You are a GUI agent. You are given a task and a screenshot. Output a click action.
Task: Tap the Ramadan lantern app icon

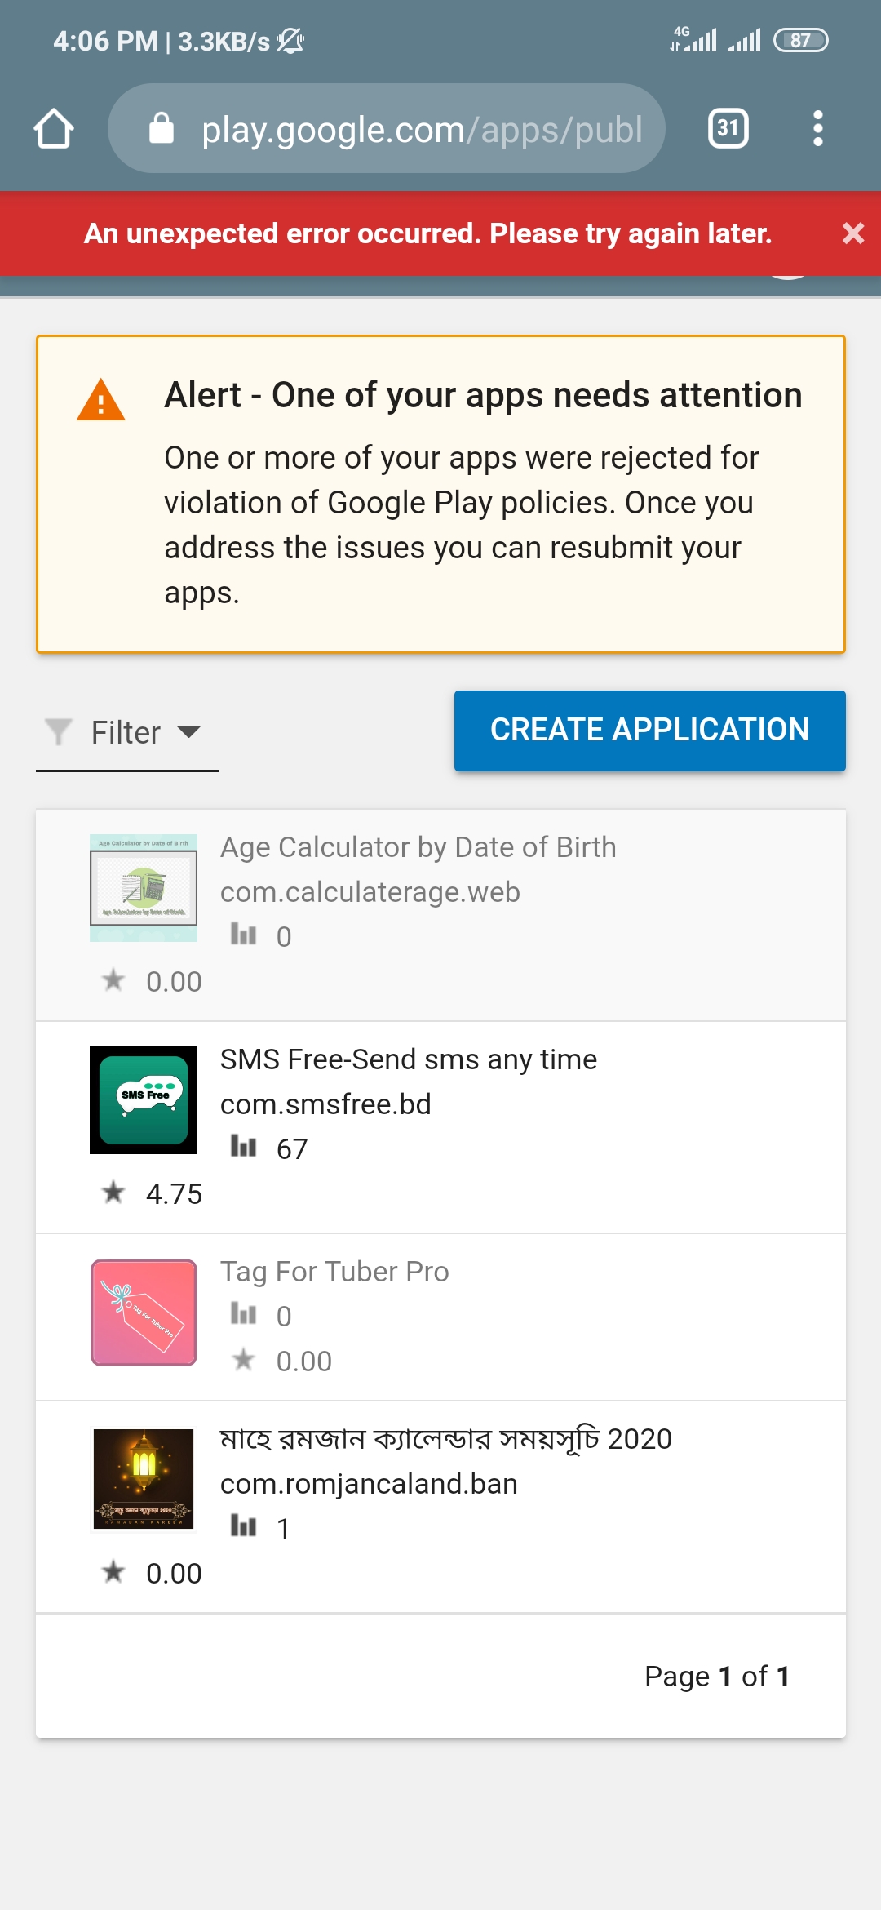pos(144,1479)
